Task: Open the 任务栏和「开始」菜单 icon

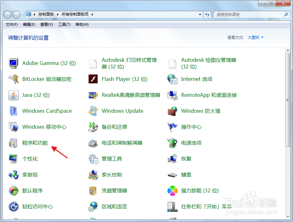Action: [172, 207]
